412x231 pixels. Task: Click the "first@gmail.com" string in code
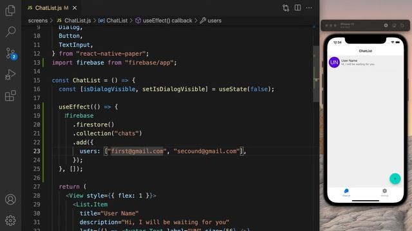coord(137,151)
